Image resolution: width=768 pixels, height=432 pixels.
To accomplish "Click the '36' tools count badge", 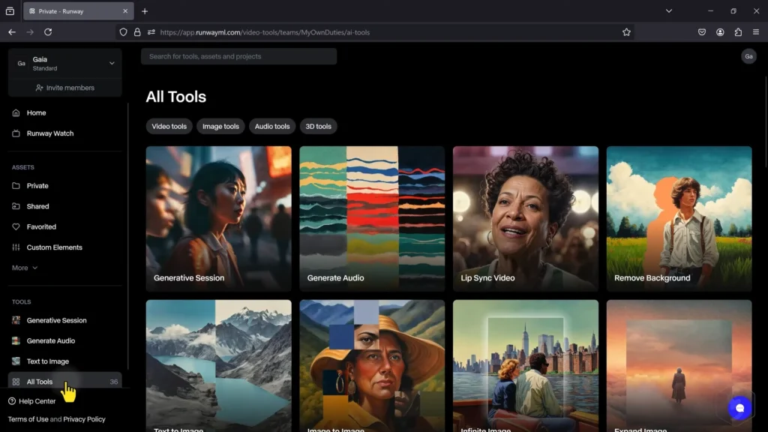I will point(114,382).
